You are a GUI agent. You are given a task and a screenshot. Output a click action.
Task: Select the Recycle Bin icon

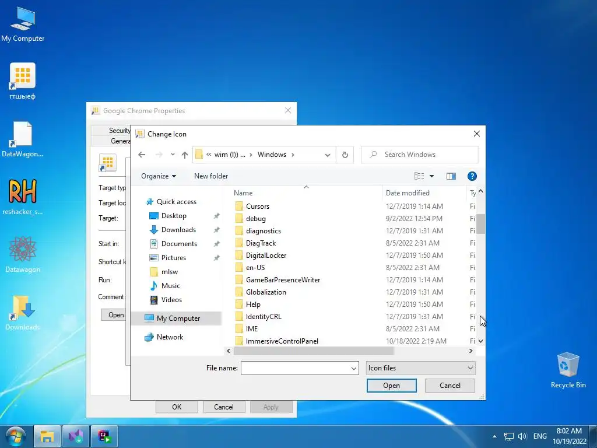click(568, 370)
